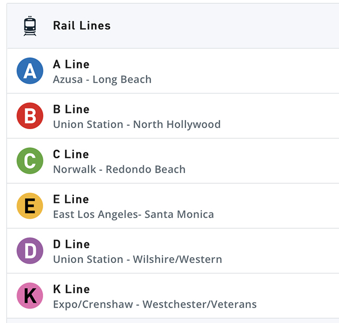The height and width of the screenshot is (323, 339).
Task: Open the K Line title
Action: pyautogui.click(x=71, y=290)
